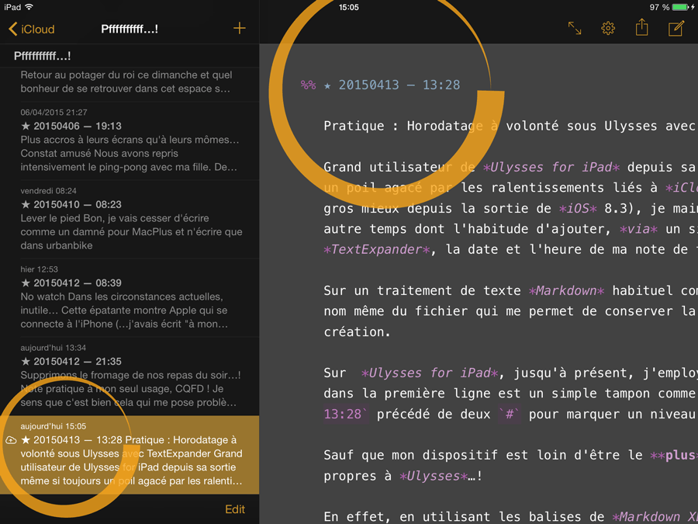Select sheet 20150413 — 13:28 Pratique

click(130, 455)
